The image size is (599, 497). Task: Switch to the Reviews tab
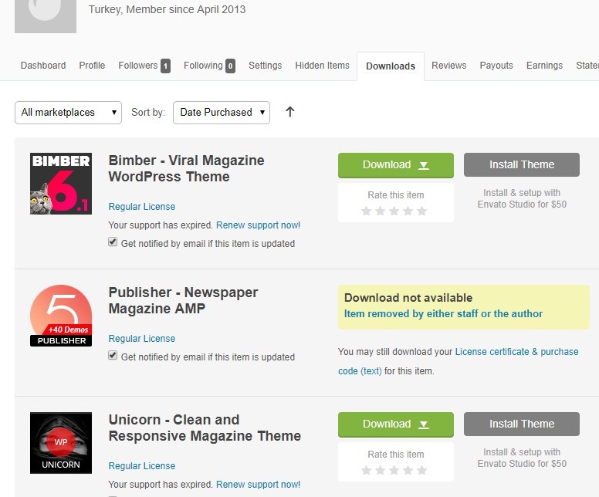[449, 66]
